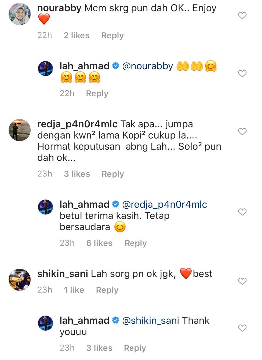This screenshot has width=262, height=360.
Task: Open the @shikin_sani mention link
Action: [150, 321]
